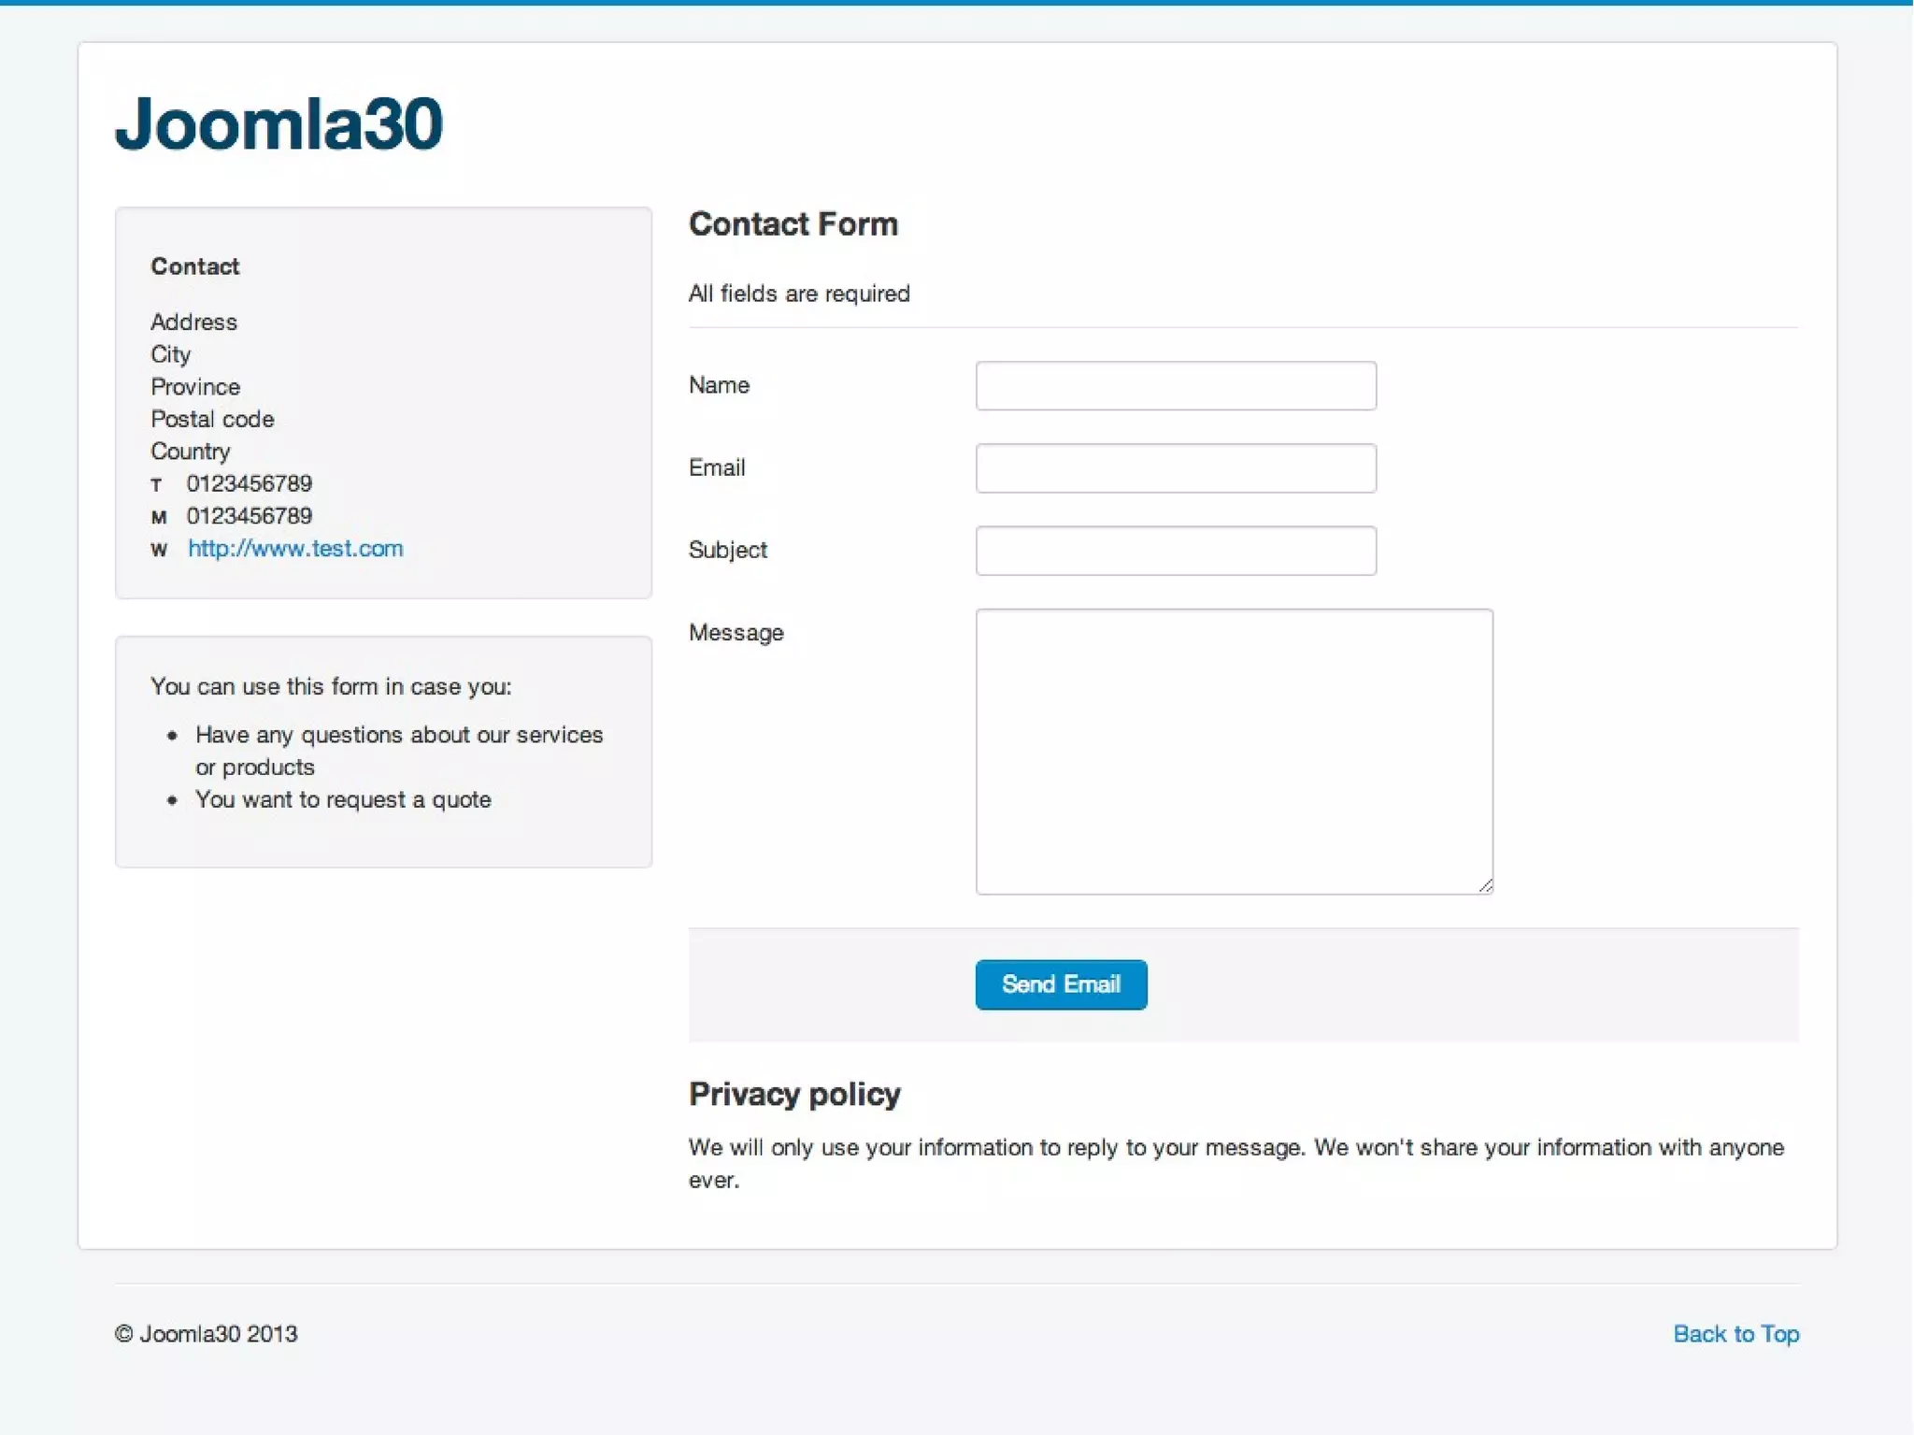Click the telephone number beside T
This screenshot has height=1435, width=1914.
[x=249, y=483]
